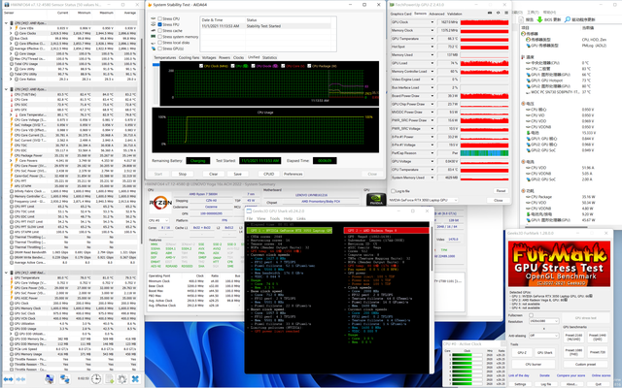Uncheck the Stress FPU checkbox

tap(159, 24)
